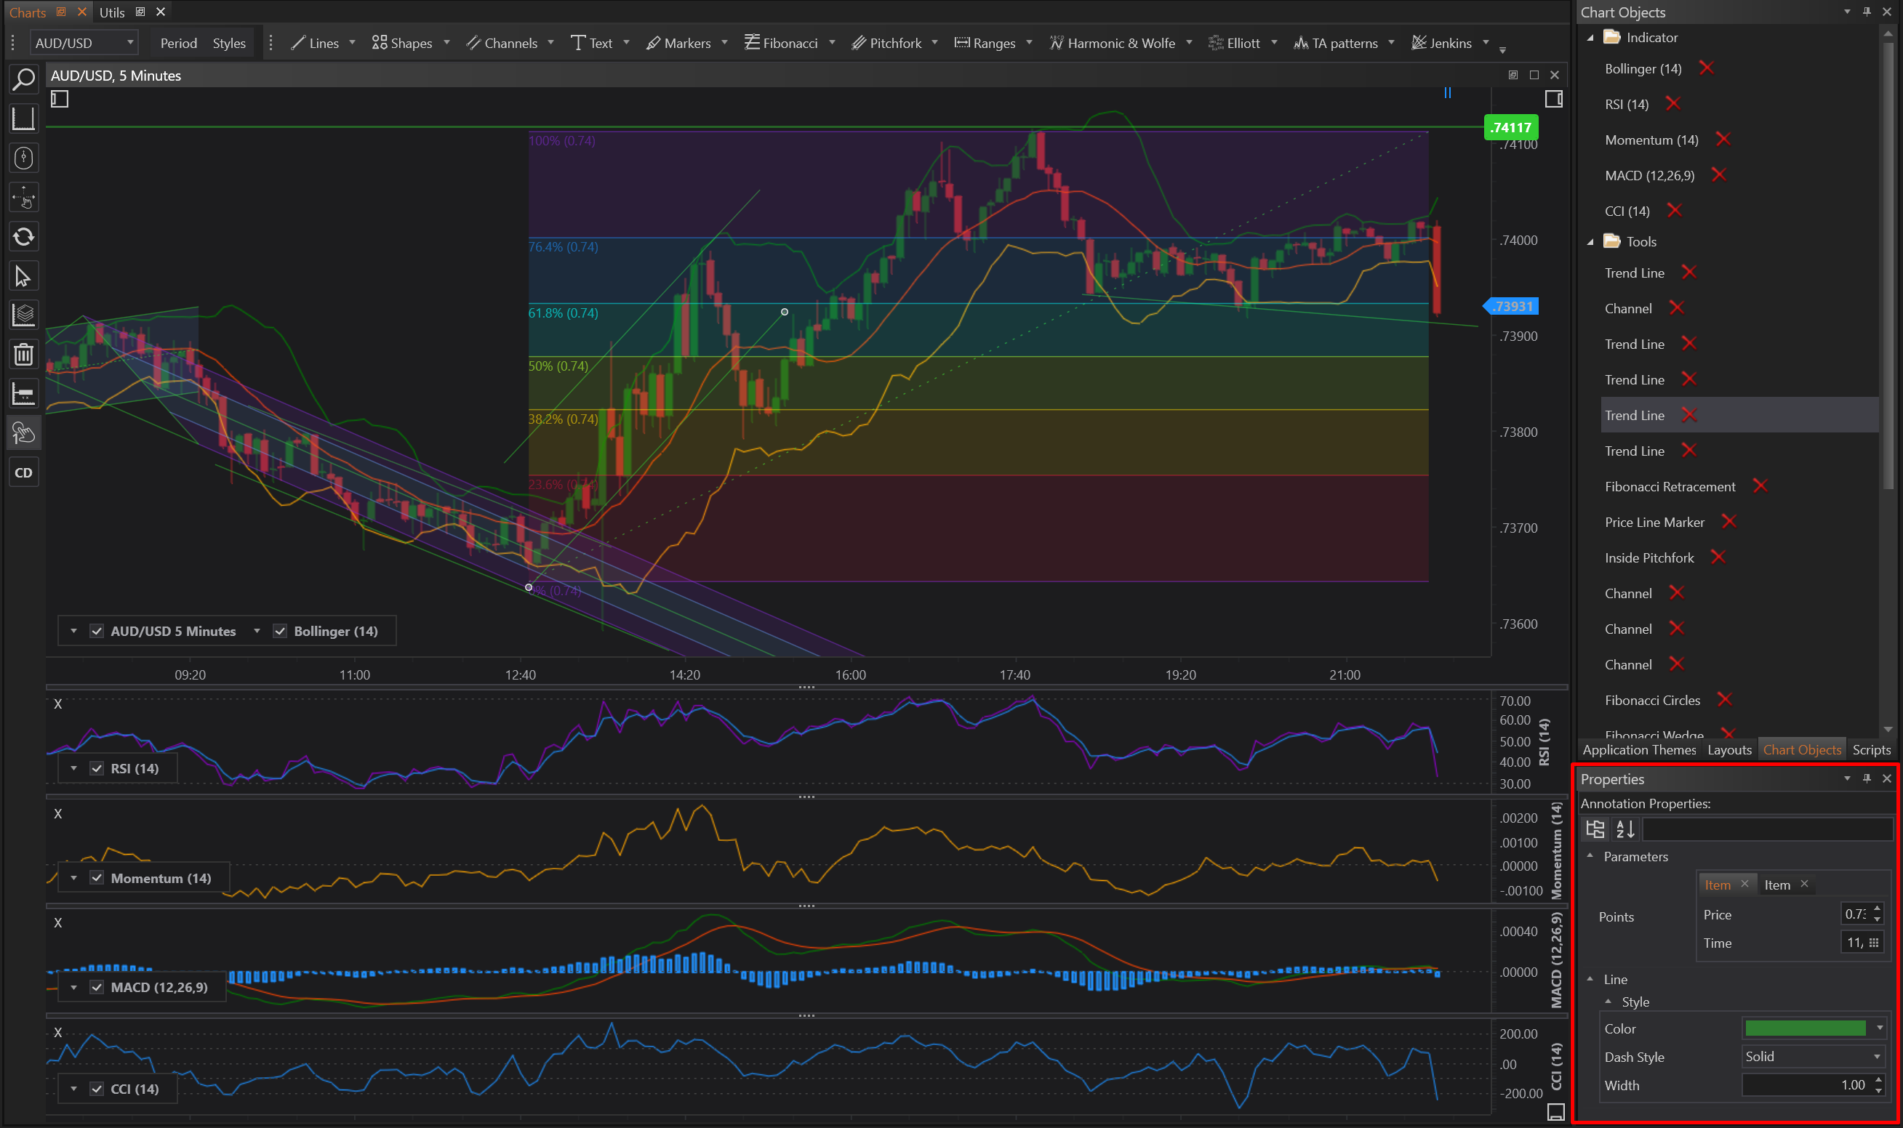Switch to the Scripts tab
Screen dimensions: 1903x1128
click(x=1870, y=749)
